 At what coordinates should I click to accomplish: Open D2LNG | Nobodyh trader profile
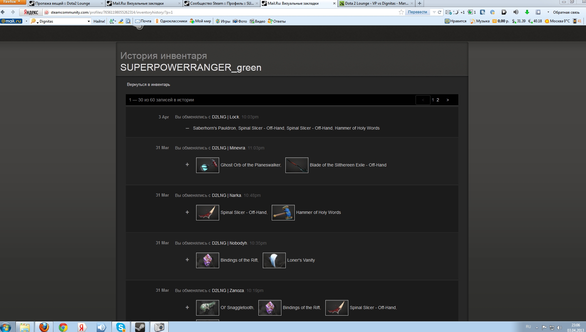(229, 243)
